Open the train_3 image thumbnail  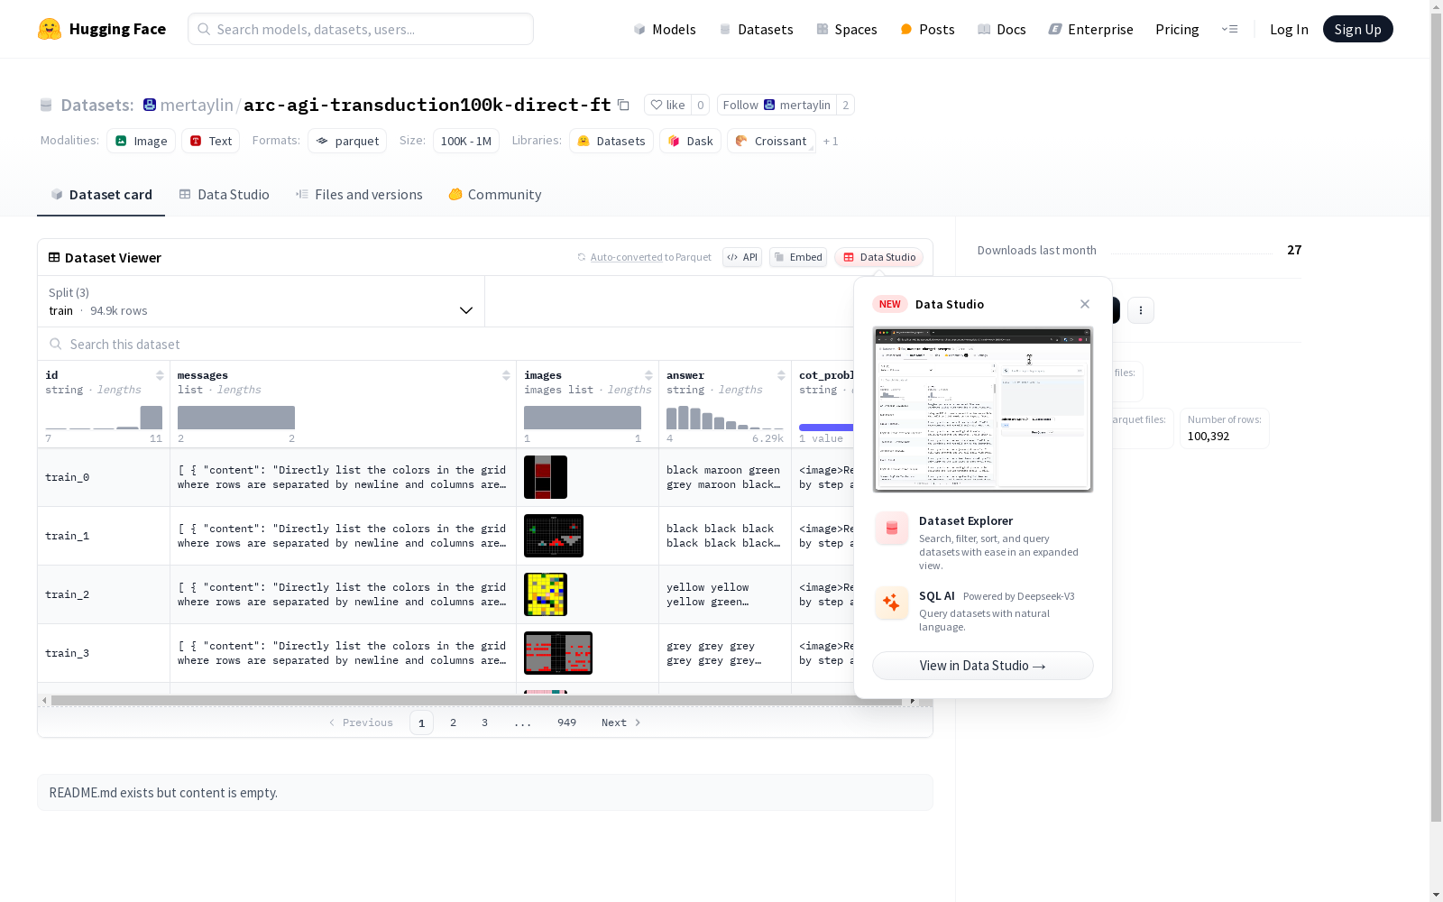click(x=558, y=653)
